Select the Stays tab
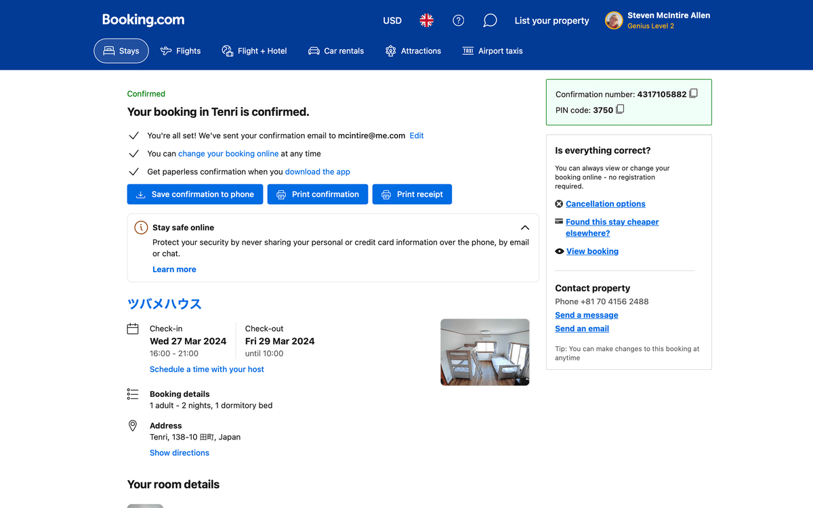Viewport: 813px width, 508px height. click(x=121, y=51)
